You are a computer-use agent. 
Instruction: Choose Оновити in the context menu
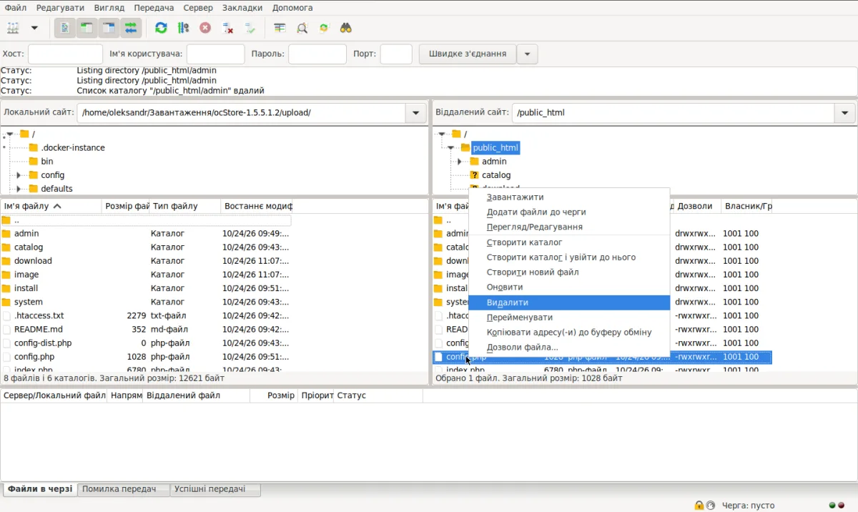click(x=569, y=287)
